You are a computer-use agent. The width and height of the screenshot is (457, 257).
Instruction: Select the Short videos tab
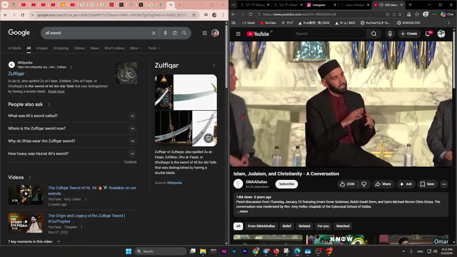(x=115, y=48)
